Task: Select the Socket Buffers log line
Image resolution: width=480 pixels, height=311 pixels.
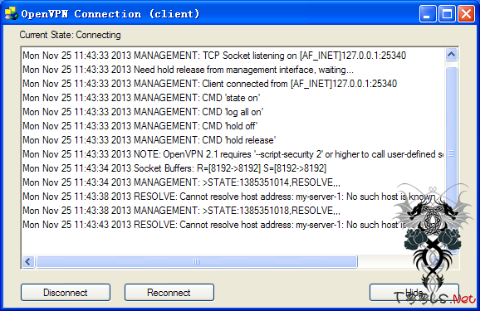Action: 174,168
